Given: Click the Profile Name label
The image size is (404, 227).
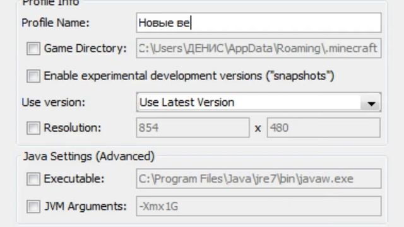Looking at the screenshot, I should pos(56,23).
